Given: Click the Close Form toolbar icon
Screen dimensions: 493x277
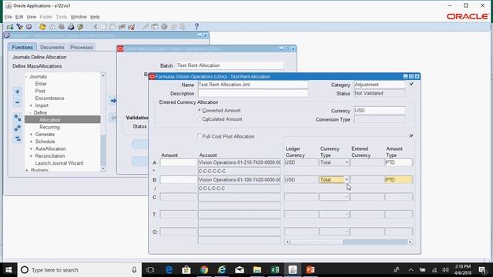Looking at the screenshot, I should [80, 27].
